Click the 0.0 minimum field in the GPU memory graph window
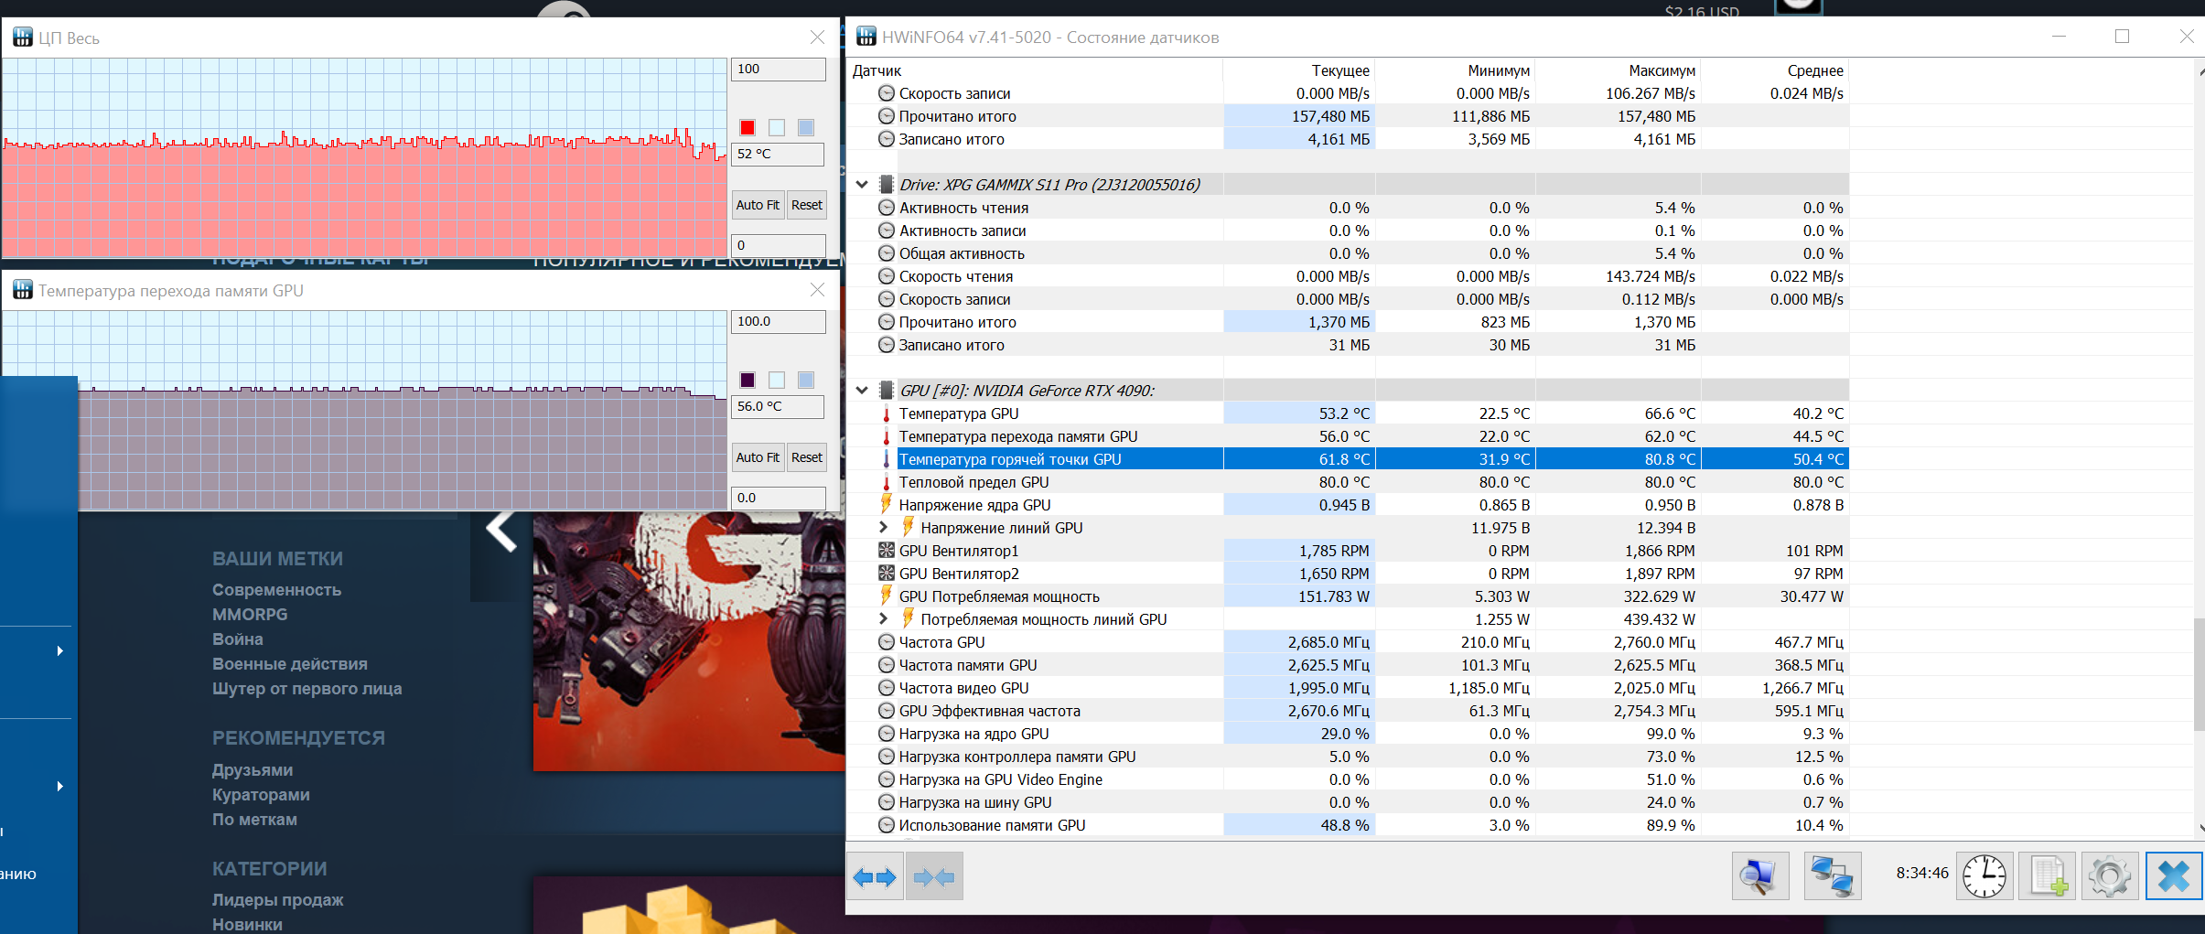 pyautogui.click(x=778, y=498)
